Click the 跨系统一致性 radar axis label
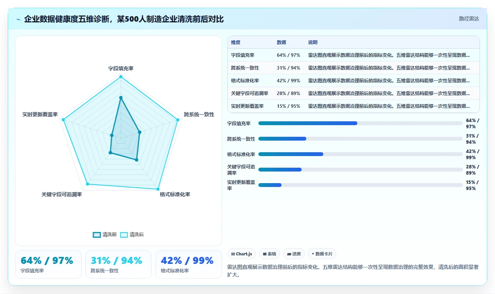This screenshot has height=294, width=495. pos(199,114)
